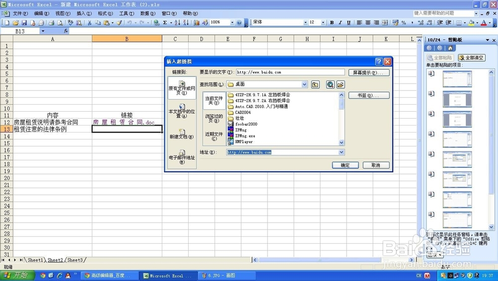
Task: Click the New workbook icon
Action: tap(7, 22)
